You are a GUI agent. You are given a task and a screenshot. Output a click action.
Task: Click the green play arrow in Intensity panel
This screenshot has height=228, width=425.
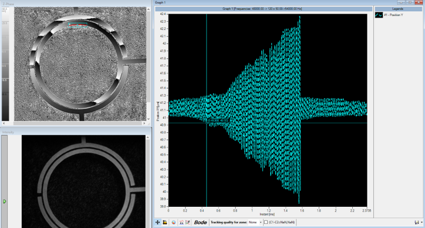4,202
